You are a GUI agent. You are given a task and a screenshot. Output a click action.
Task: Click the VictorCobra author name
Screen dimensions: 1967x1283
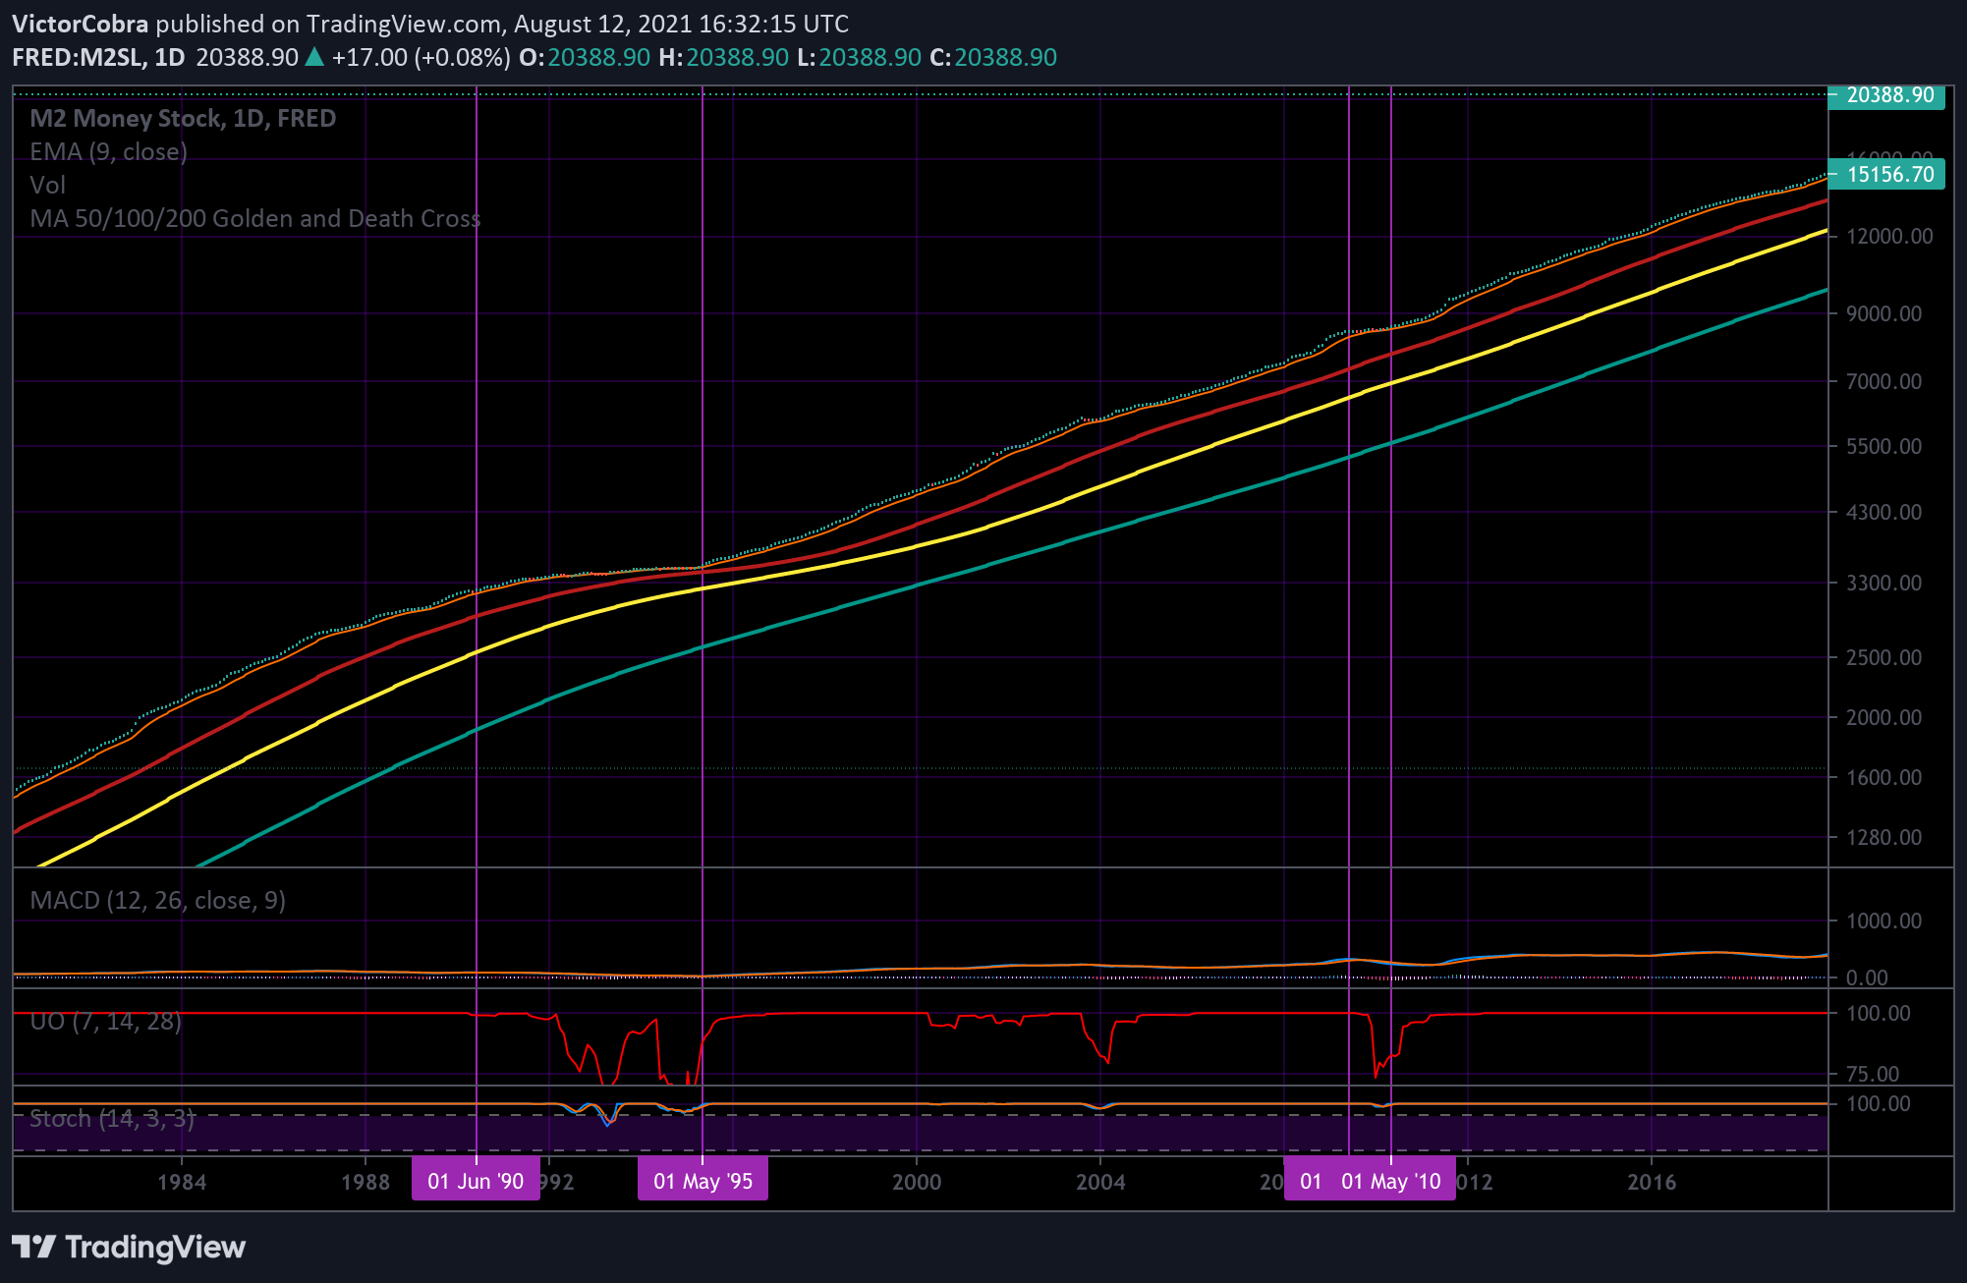[x=81, y=24]
